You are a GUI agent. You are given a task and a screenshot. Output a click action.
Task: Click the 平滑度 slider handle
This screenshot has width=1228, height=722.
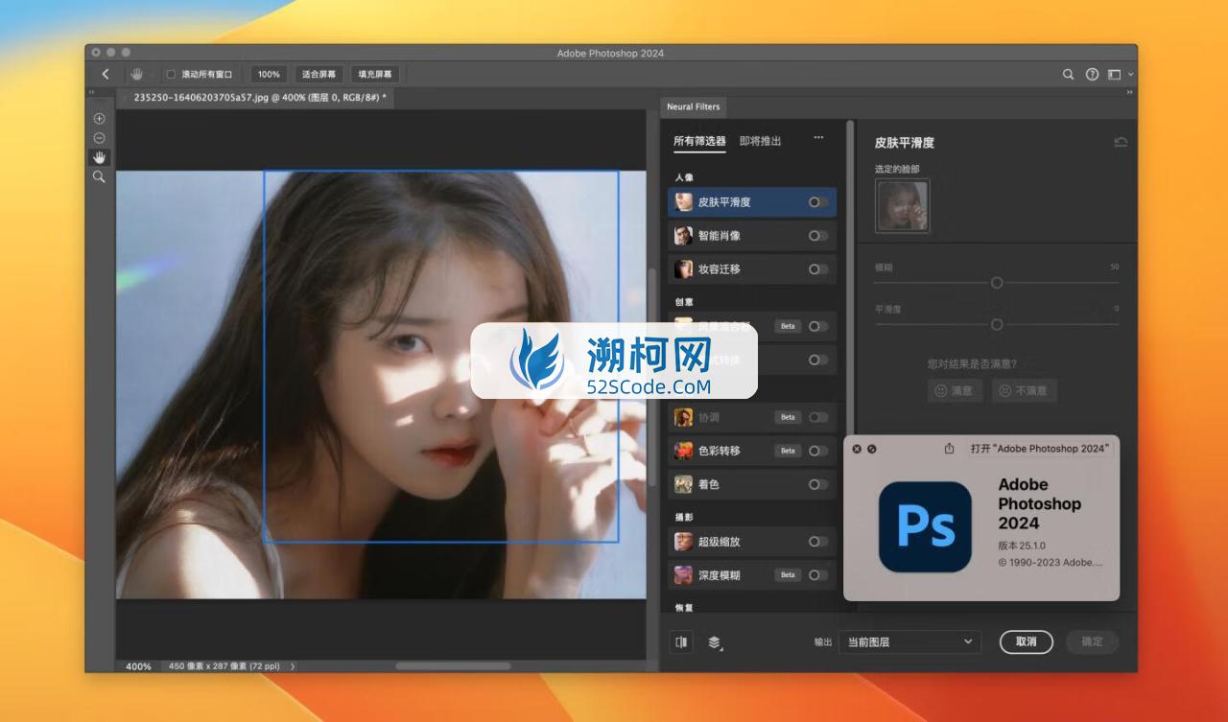pyautogui.click(x=997, y=325)
